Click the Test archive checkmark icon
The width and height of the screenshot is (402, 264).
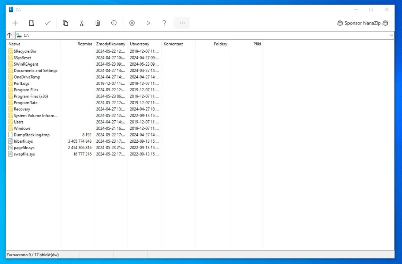pyautogui.click(x=48, y=23)
